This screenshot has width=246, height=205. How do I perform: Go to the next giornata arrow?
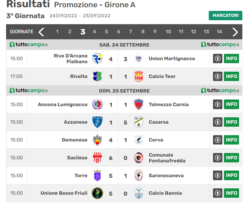point(235,32)
